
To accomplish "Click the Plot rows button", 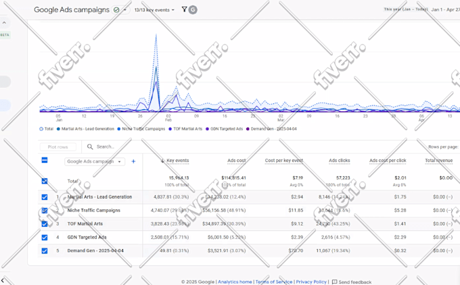I will (57, 147).
